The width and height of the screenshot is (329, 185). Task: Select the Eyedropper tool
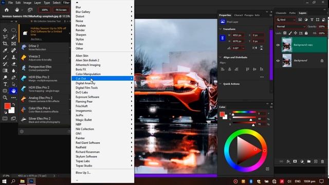(x=5, y=50)
